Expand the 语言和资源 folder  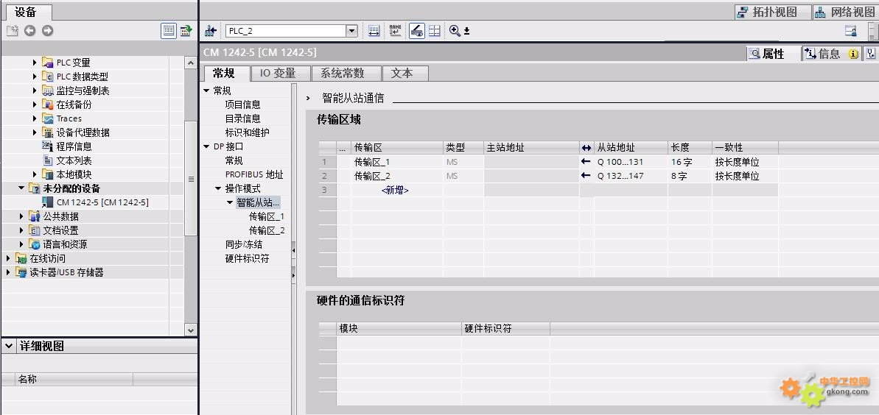(x=22, y=245)
